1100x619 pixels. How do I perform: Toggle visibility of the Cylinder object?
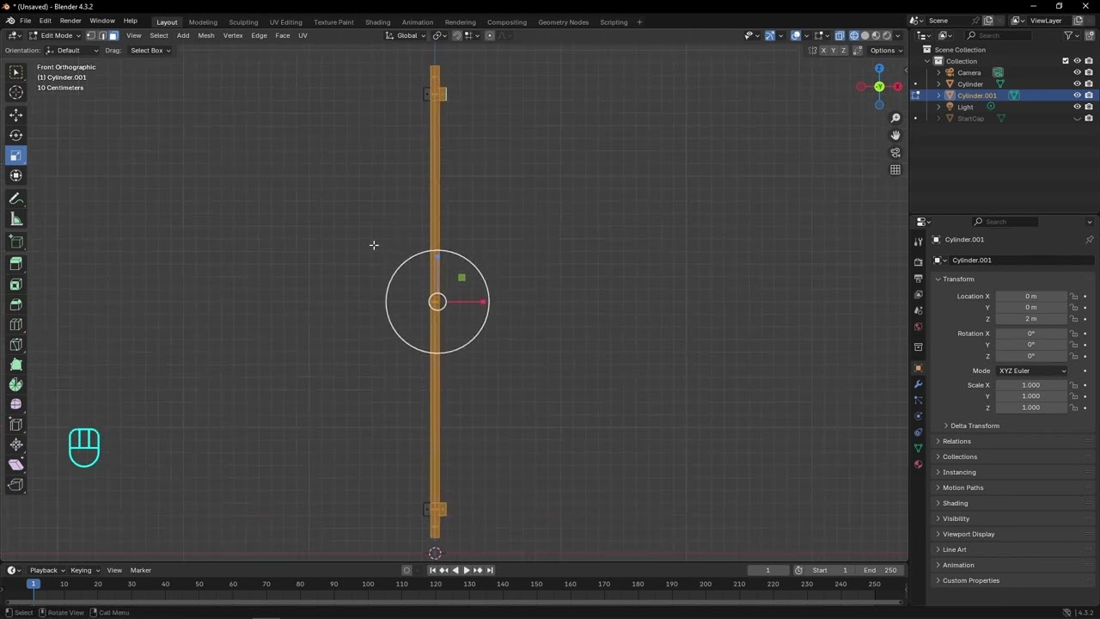(x=1077, y=84)
